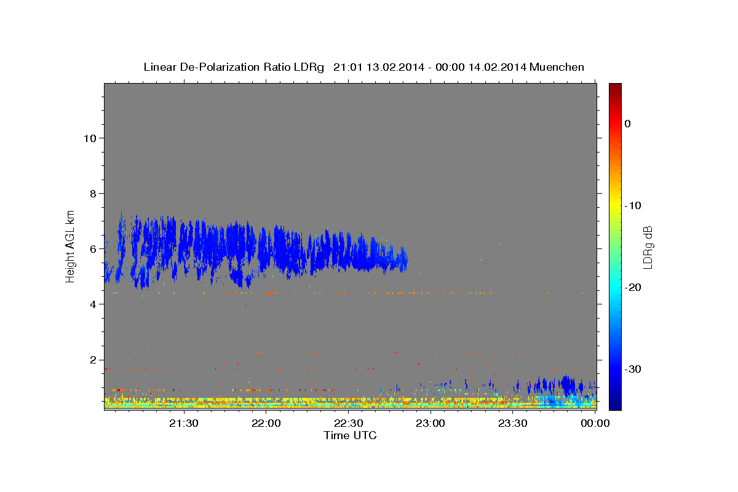Click the height tick label 10
Image resolution: width=738 pixels, height=492 pixels.
[90, 138]
